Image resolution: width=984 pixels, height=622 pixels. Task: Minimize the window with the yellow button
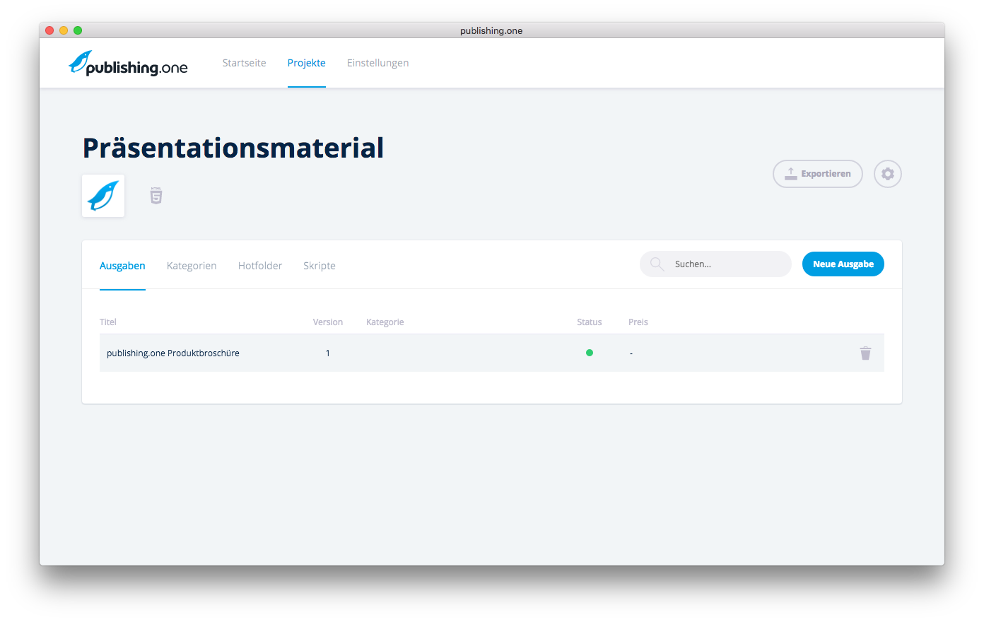pos(64,30)
